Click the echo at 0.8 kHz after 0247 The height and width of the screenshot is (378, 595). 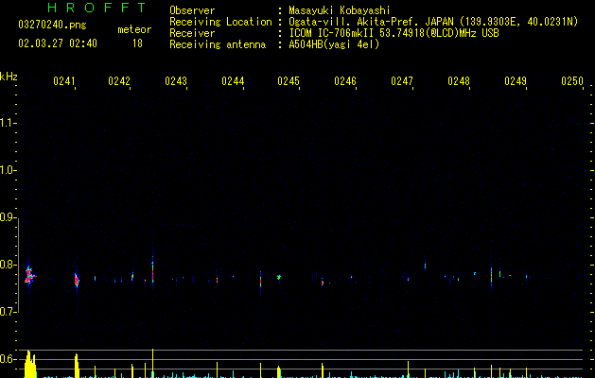click(x=425, y=266)
